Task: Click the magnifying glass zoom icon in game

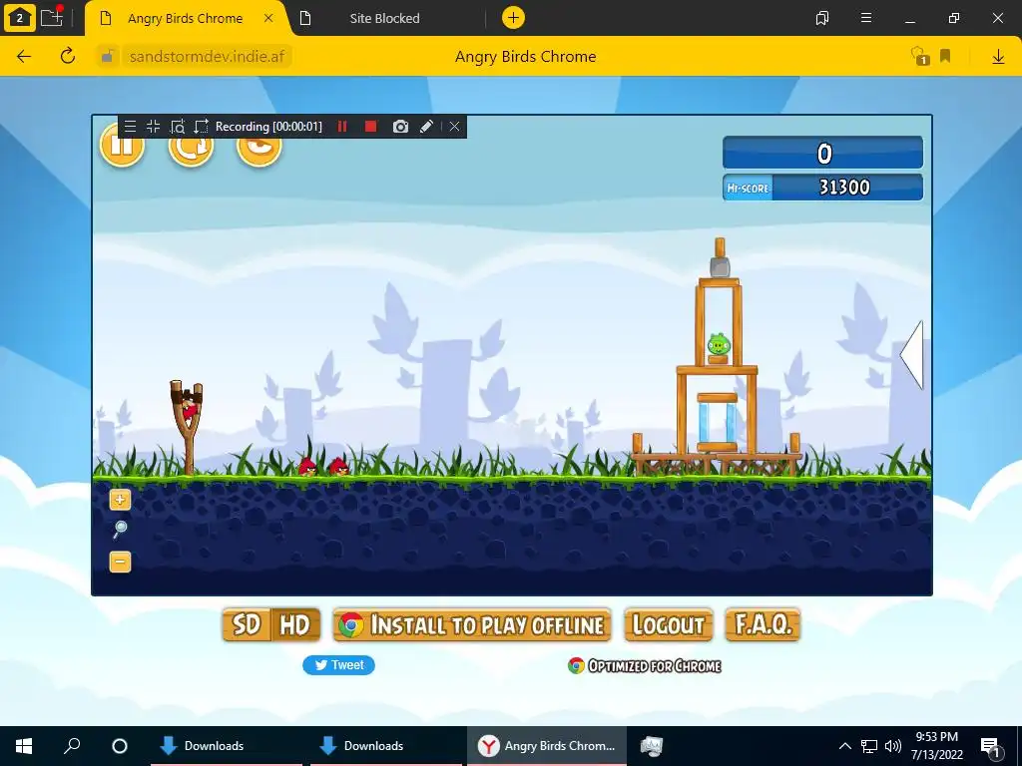Action: click(120, 530)
